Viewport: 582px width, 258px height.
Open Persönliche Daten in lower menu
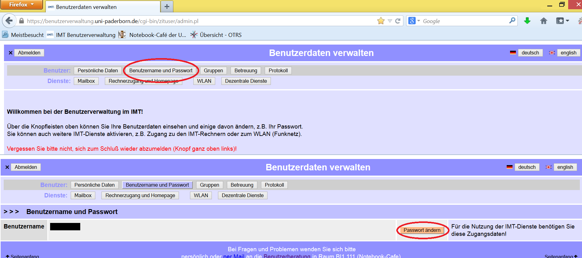[94, 185]
